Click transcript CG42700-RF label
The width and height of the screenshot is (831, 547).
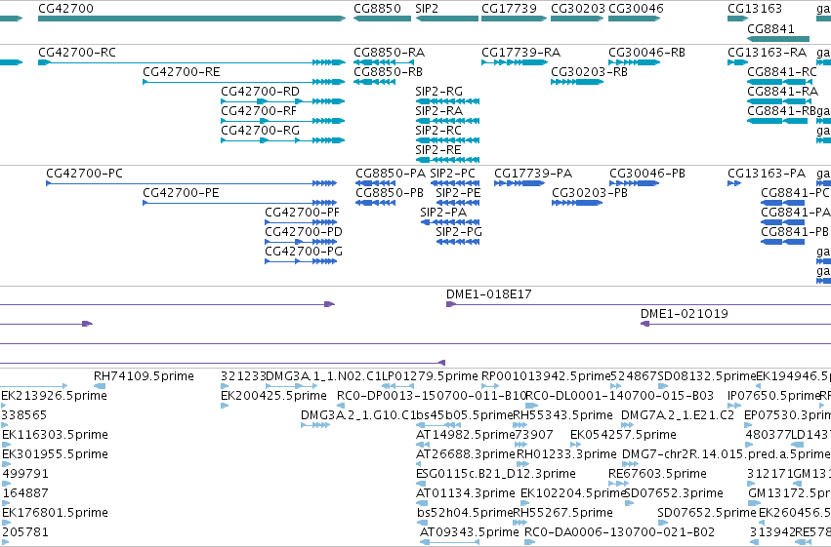click(x=259, y=111)
